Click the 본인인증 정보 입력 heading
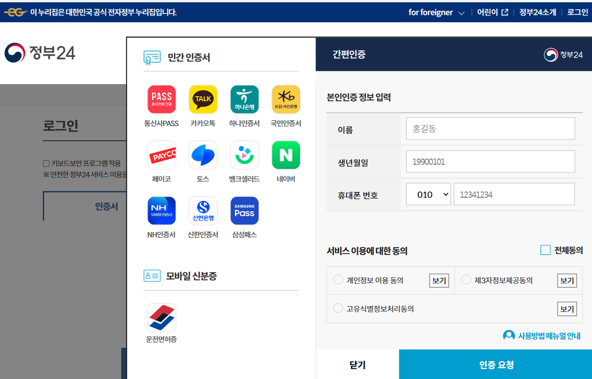The image size is (592, 379). tap(359, 97)
